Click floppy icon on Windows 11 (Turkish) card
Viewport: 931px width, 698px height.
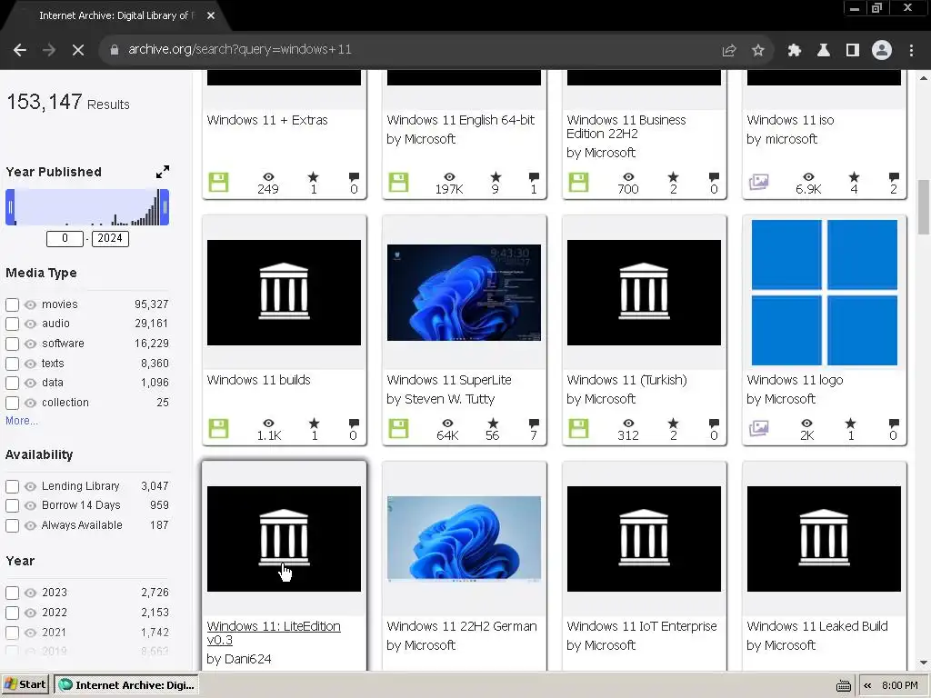[x=578, y=429]
